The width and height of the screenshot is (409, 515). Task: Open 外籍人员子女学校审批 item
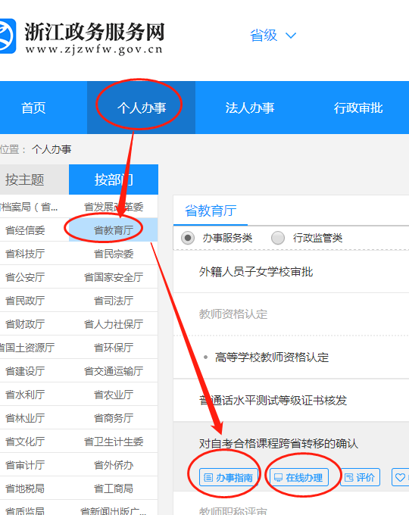256,272
